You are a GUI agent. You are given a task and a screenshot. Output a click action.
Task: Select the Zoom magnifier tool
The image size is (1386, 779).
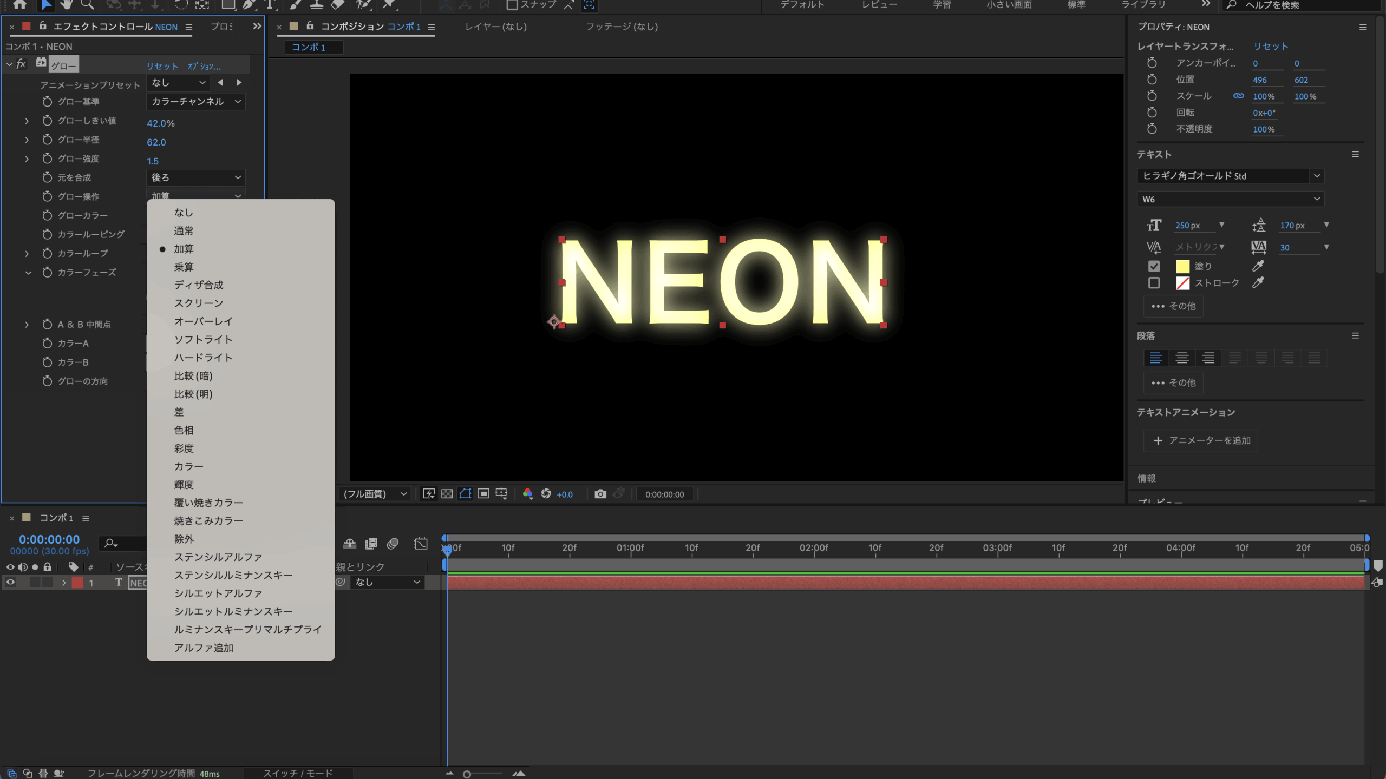87,5
